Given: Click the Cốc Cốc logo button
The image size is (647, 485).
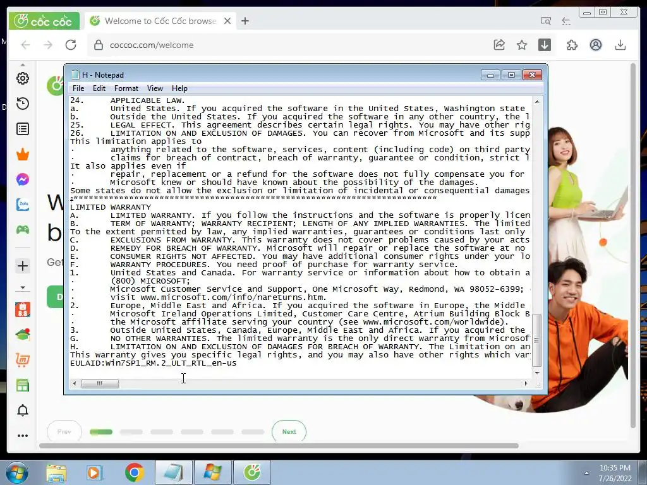Looking at the screenshot, I should 44,21.
